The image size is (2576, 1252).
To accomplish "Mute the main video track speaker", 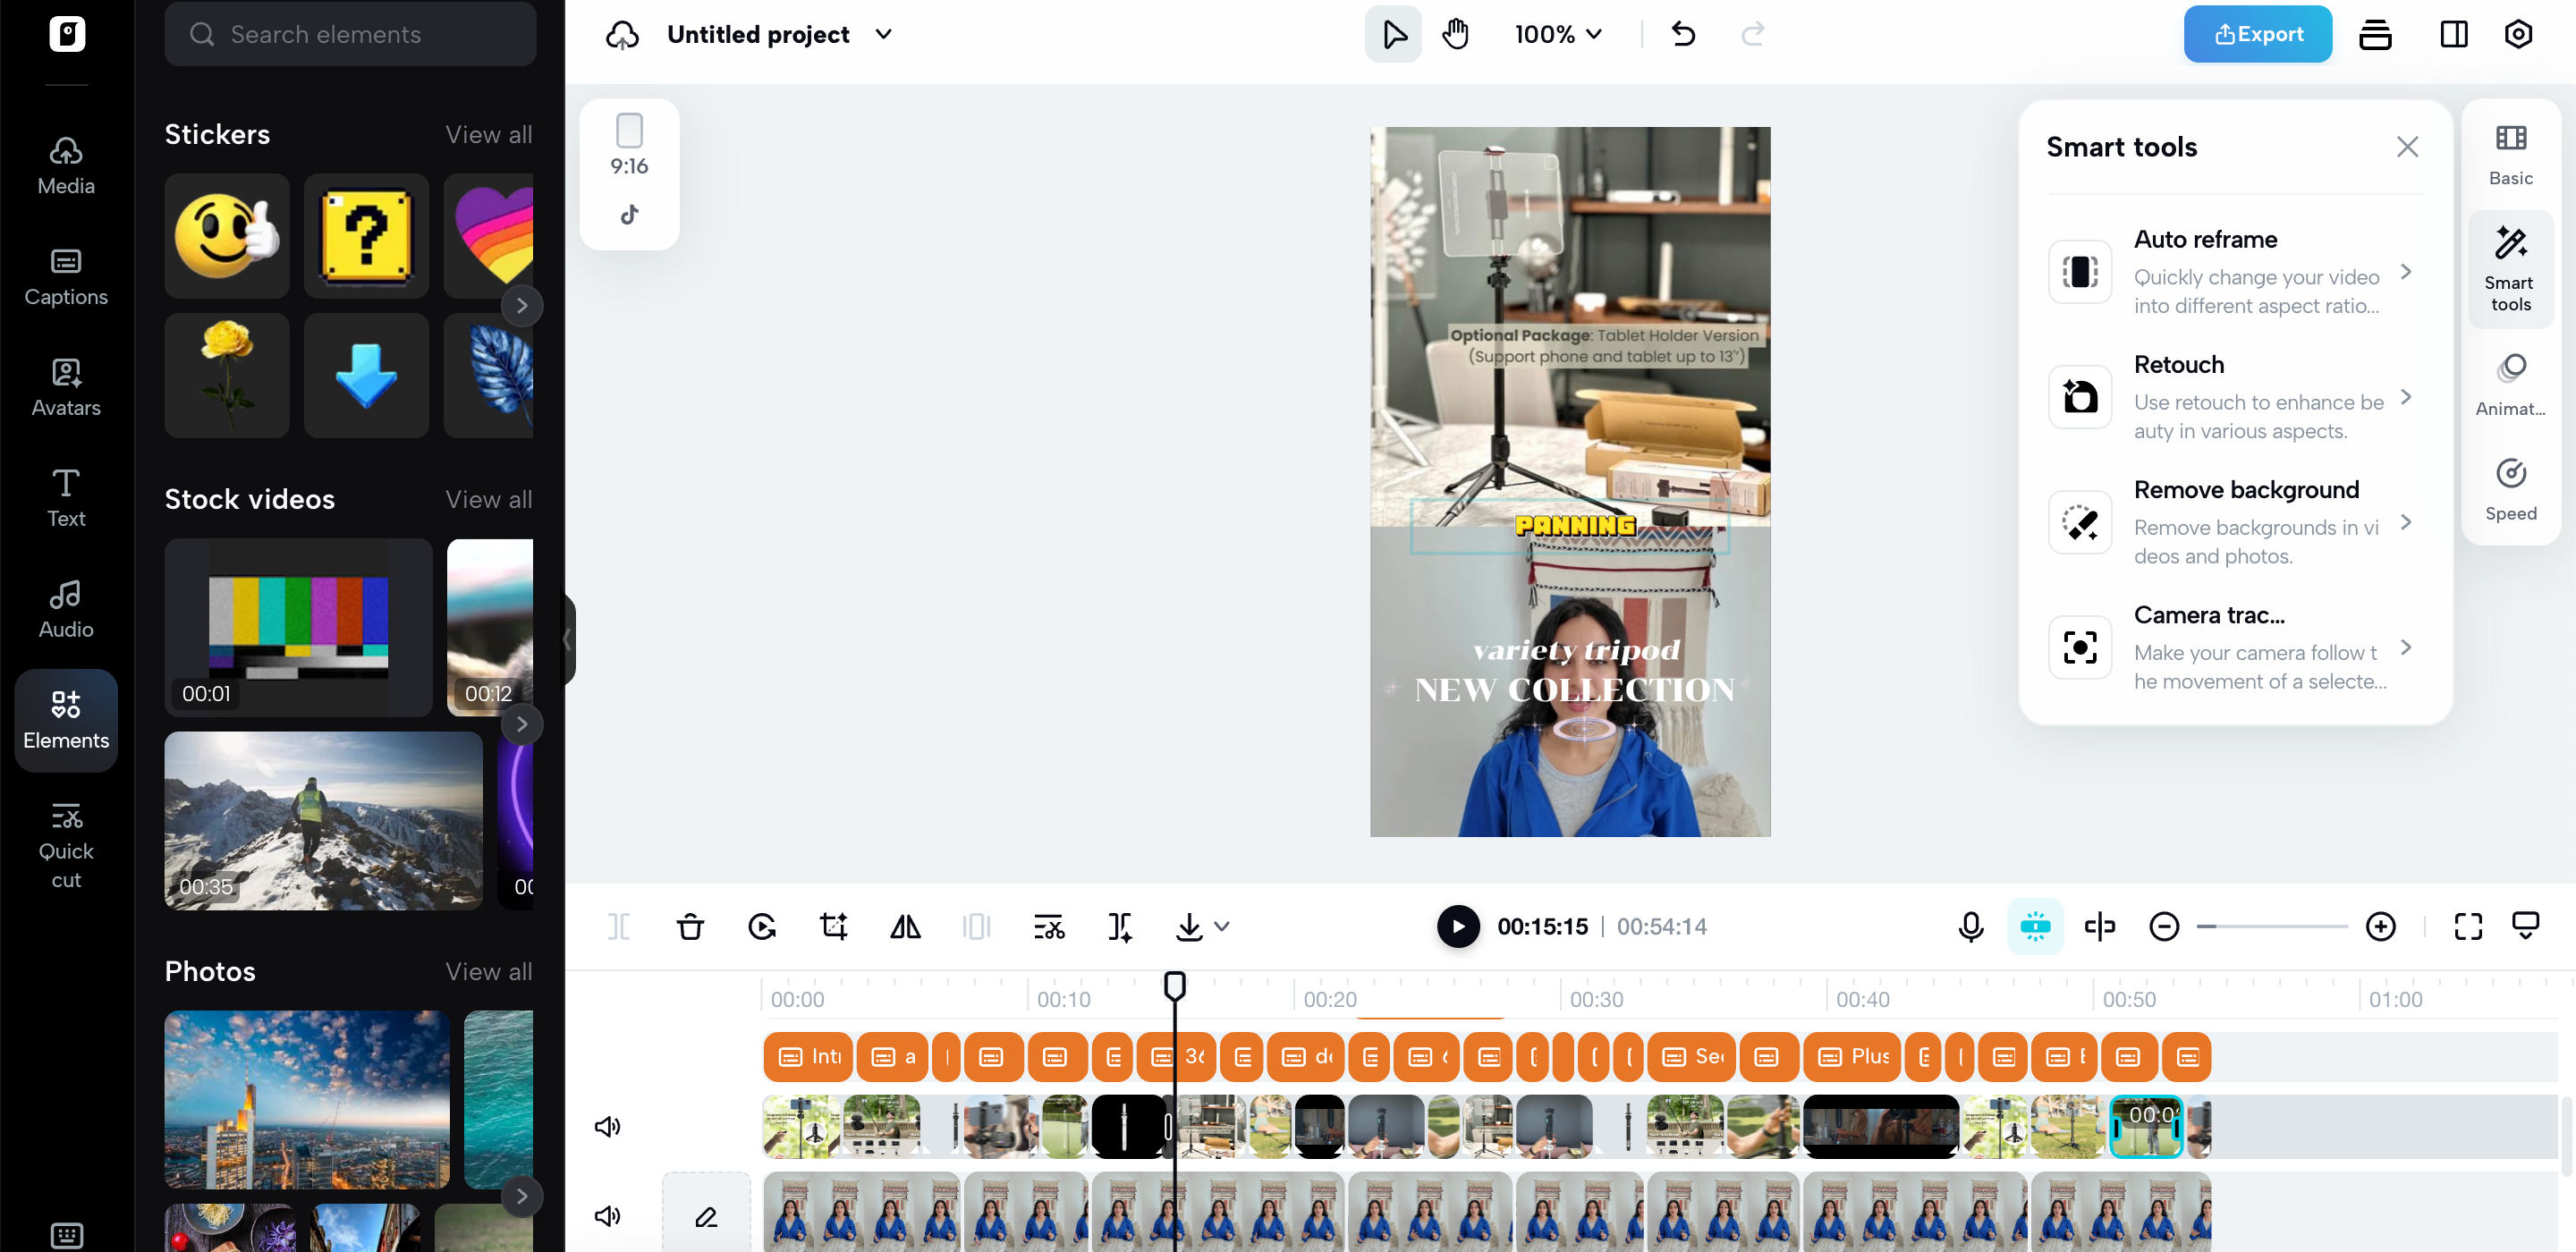I will (x=607, y=1127).
